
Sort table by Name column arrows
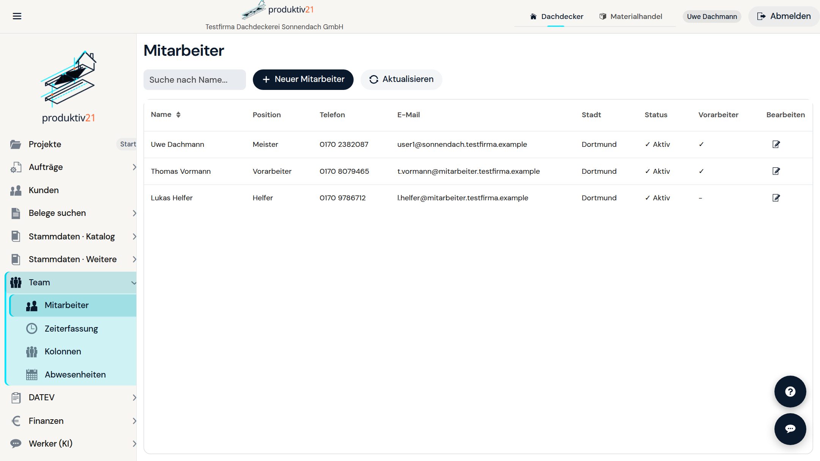(x=178, y=115)
